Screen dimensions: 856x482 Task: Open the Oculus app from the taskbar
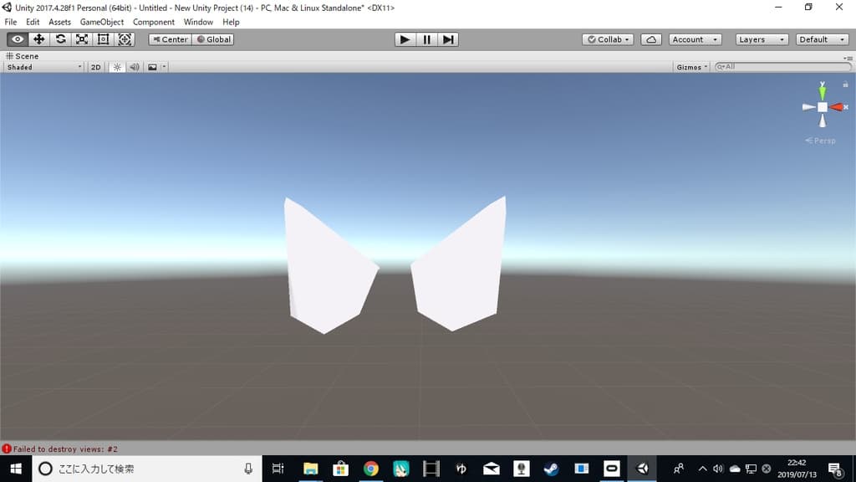pyautogui.click(x=611, y=469)
